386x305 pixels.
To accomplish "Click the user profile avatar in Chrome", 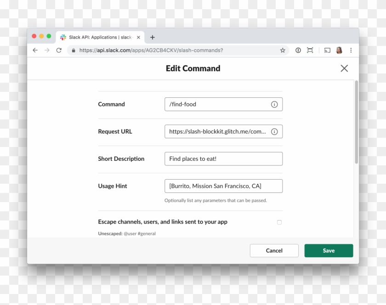I will pos(339,51).
